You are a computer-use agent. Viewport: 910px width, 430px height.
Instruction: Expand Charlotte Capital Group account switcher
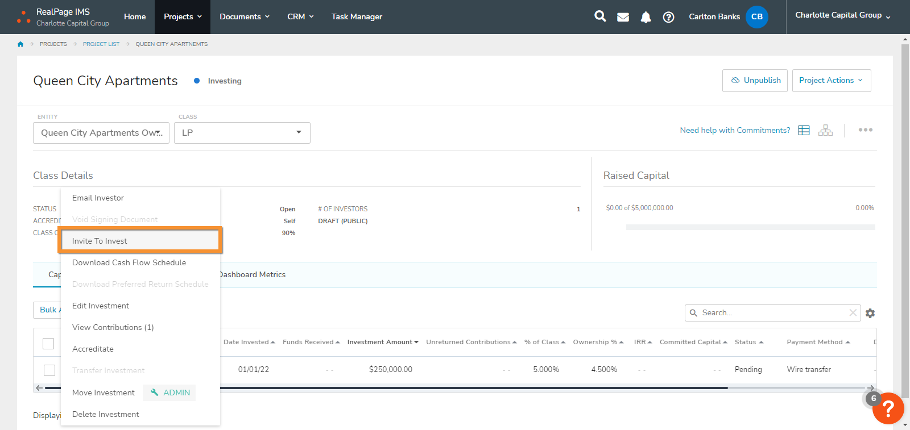[x=843, y=15]
